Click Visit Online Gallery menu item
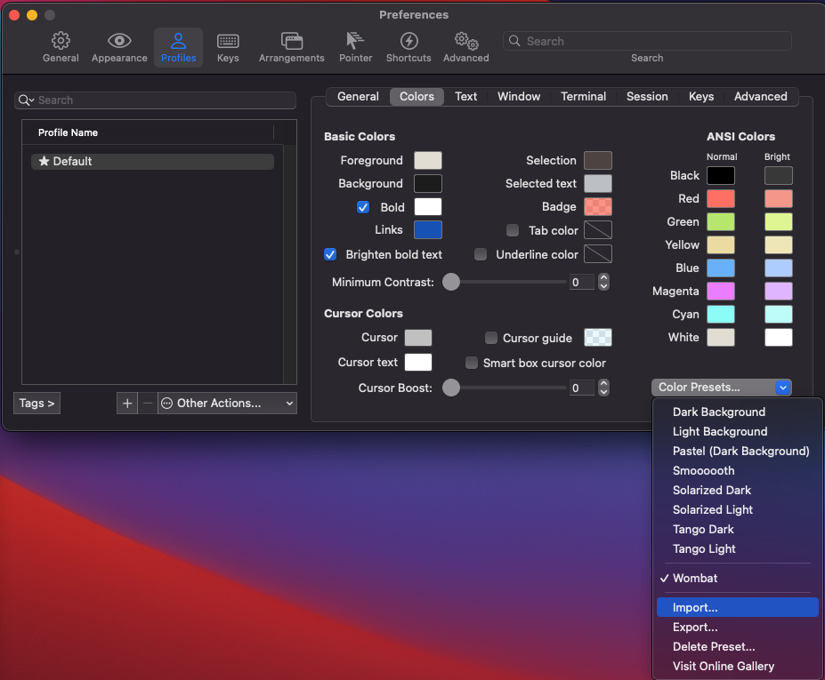The height and width of the screenshot is (680, 825). 737,666
